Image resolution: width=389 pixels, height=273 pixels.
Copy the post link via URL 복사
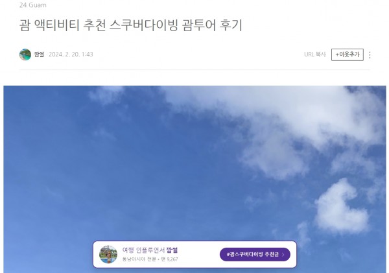[x=315, y=54]
